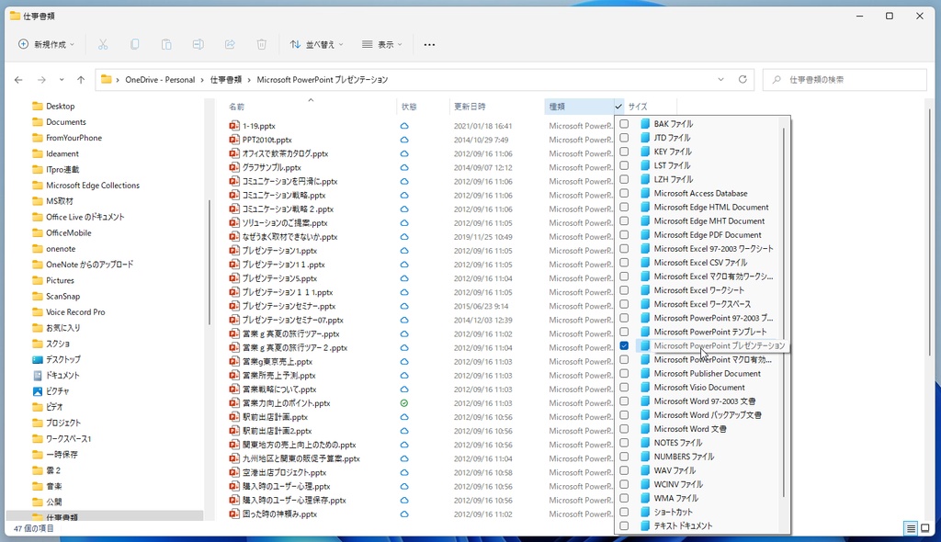
Task: Click the ピクチャ library icon in sidebar
Action: 37,391
